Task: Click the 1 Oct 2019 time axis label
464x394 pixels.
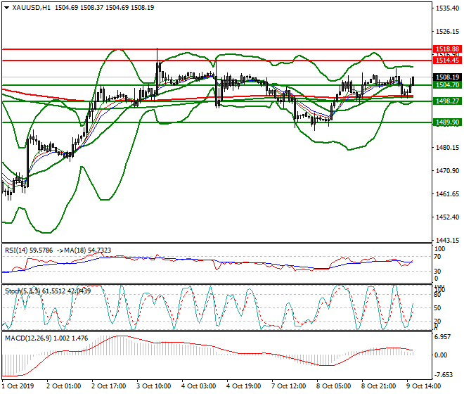Action: coord(18,386)
